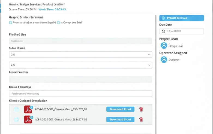Delete file Chinese Menu_238x277_01 with trash icon
Screen dimensions: 213x134
point(141,109)
